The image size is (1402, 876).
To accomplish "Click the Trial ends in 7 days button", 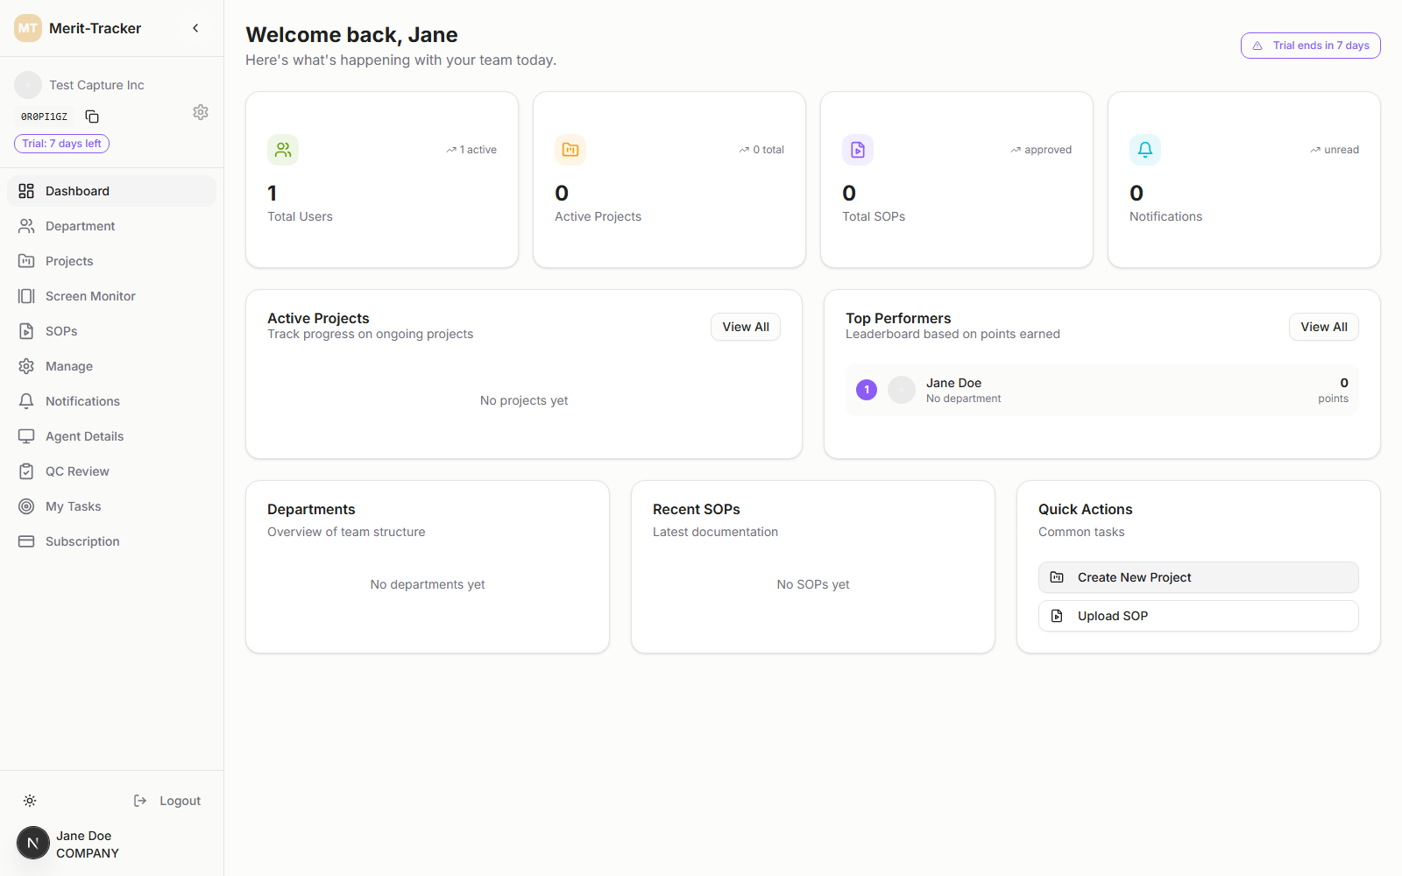I will pos(1310,46).
